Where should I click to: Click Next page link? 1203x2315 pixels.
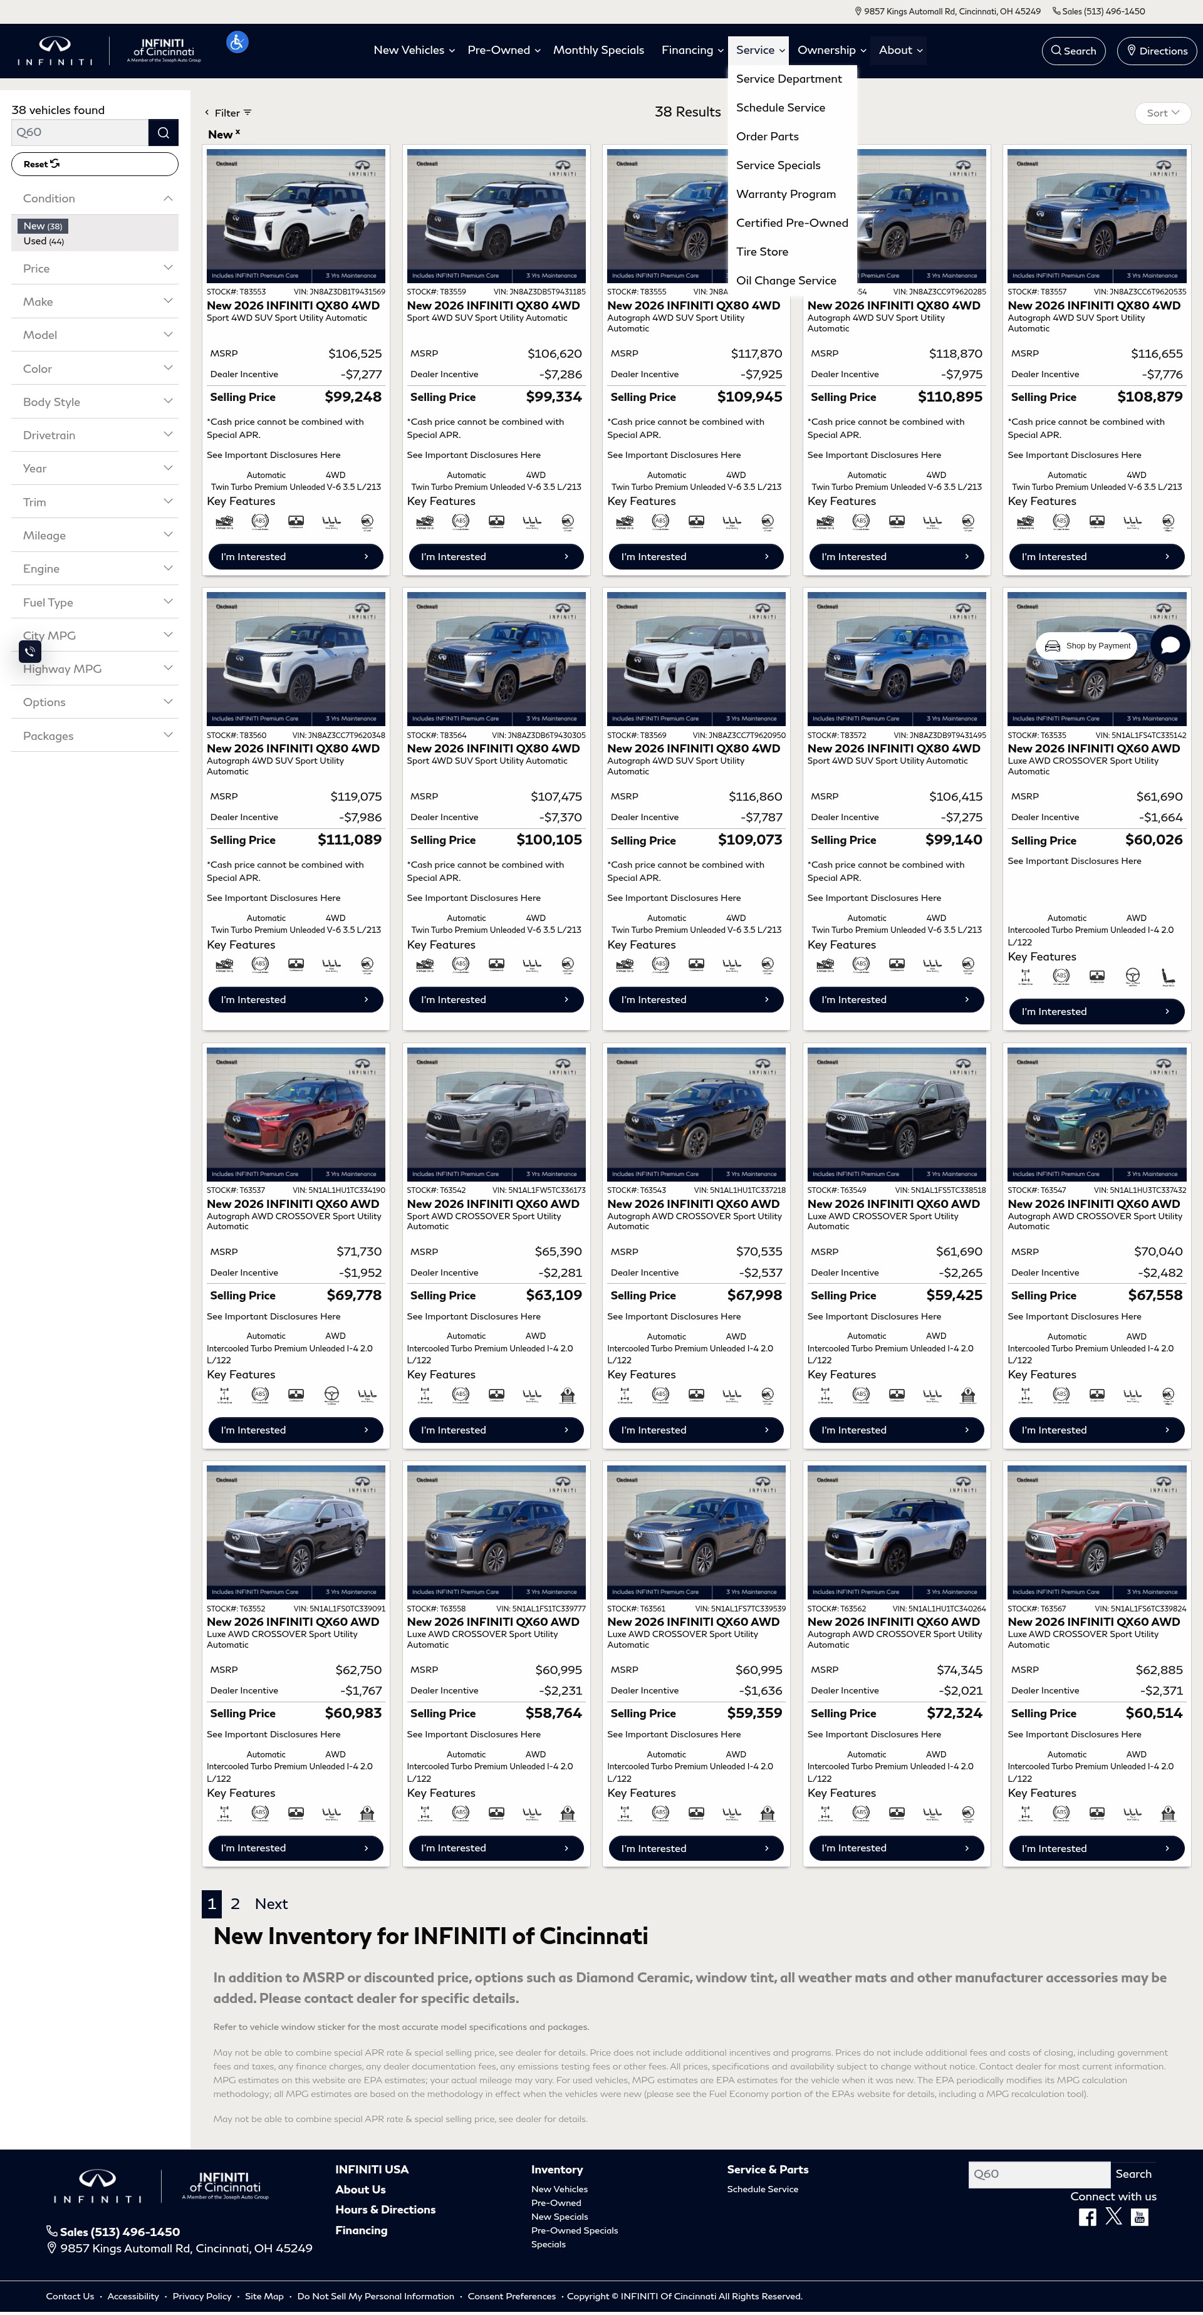coord(271,1903)
